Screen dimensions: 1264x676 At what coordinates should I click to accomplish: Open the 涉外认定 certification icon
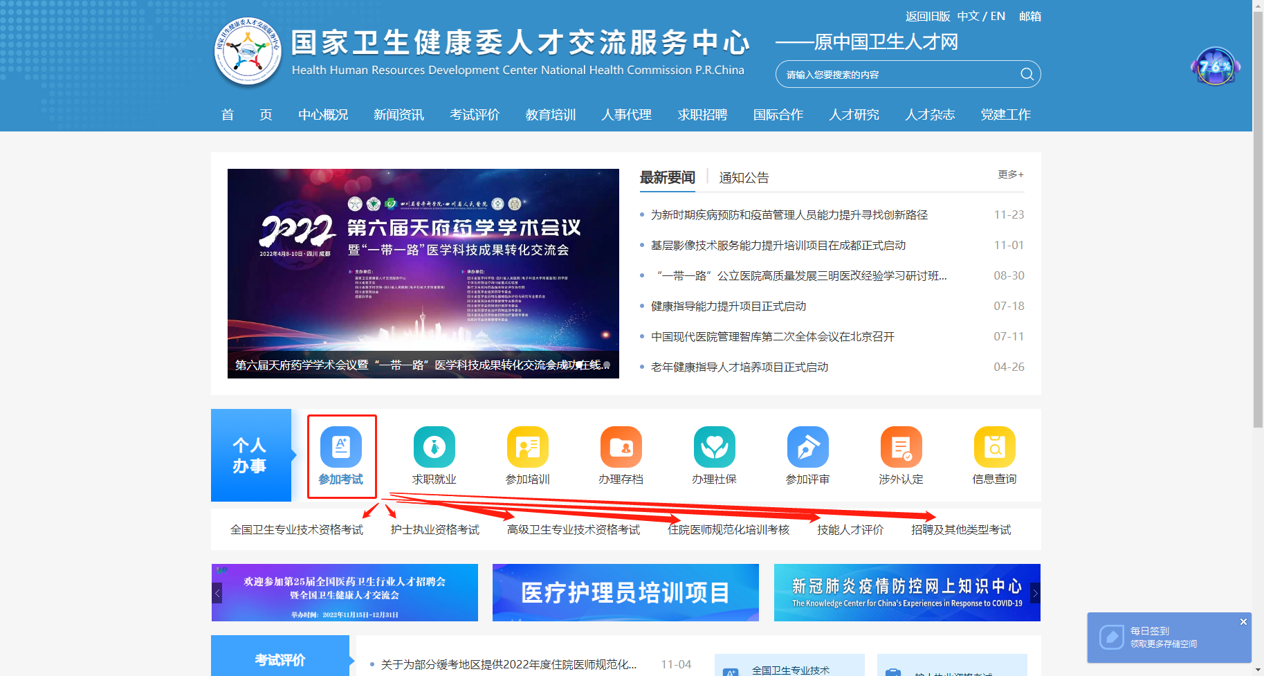(x=901, y=447)
